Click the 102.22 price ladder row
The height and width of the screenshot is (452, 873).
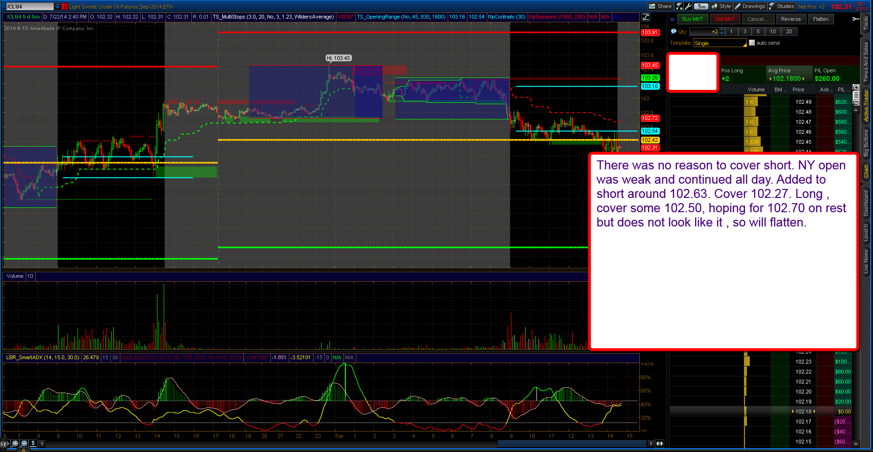(x=761, y=372)
